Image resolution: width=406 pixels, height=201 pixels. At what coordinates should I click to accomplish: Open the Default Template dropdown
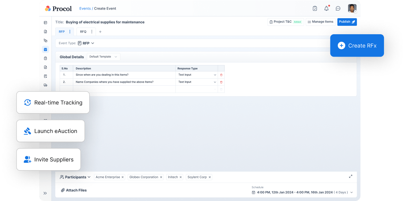coord(103,57)
